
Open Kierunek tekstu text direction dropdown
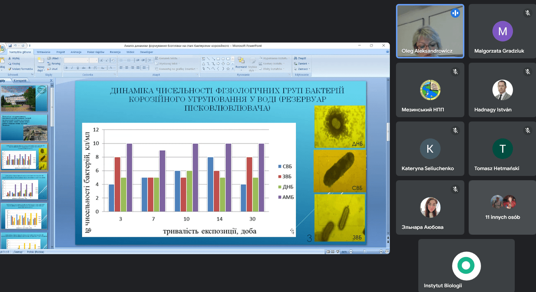[167, 58]
